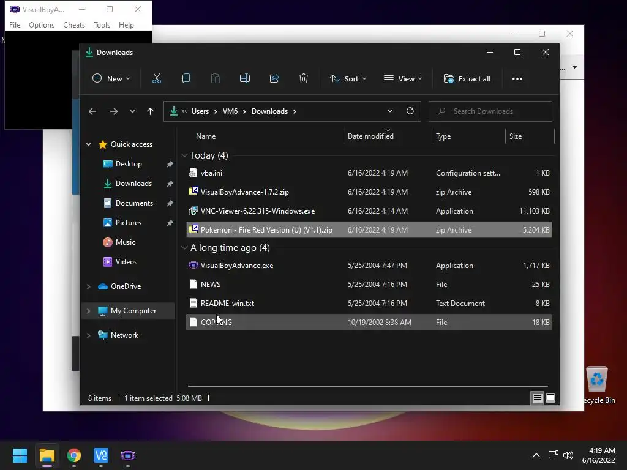Open File menu in VisualBoyAdvance
The image size is (627, 470).
15,24
